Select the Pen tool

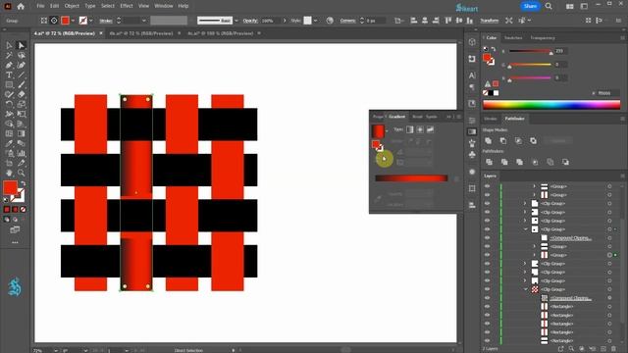click(x=9, y=65)
